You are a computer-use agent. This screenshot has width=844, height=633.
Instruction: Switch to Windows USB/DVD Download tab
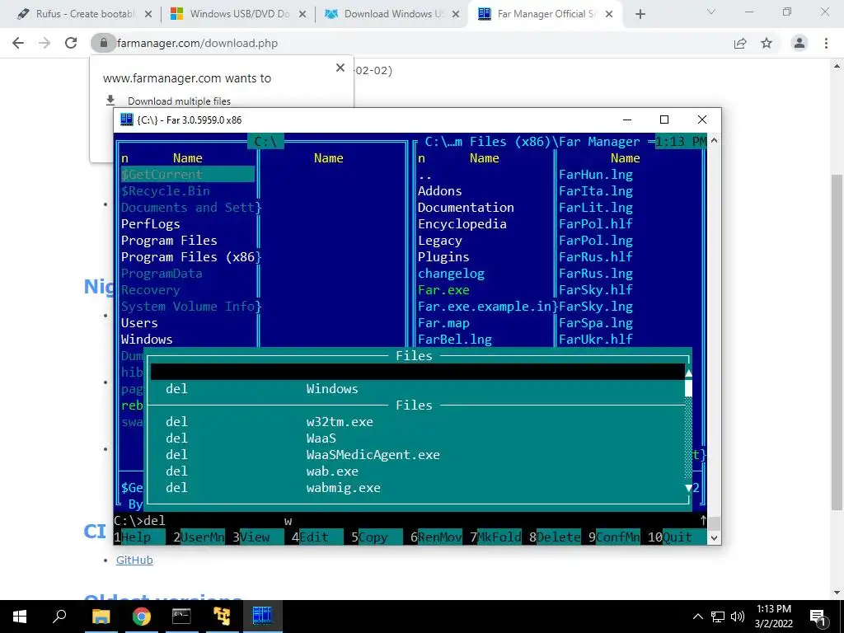pos(238,14)
